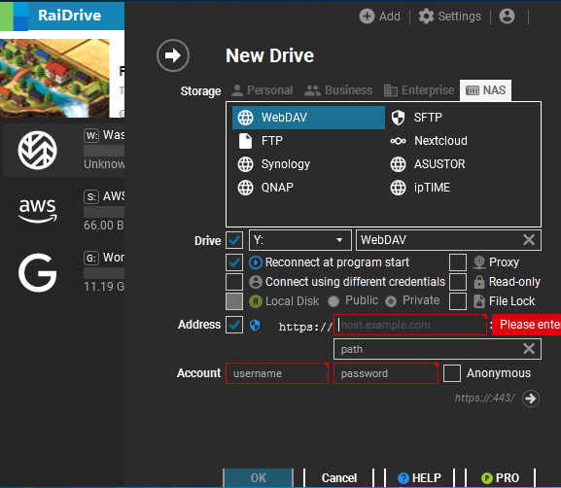This screenshot has width=561, height=488.
Task: Click the Read-only lock icon
Action: click(479, 282)
